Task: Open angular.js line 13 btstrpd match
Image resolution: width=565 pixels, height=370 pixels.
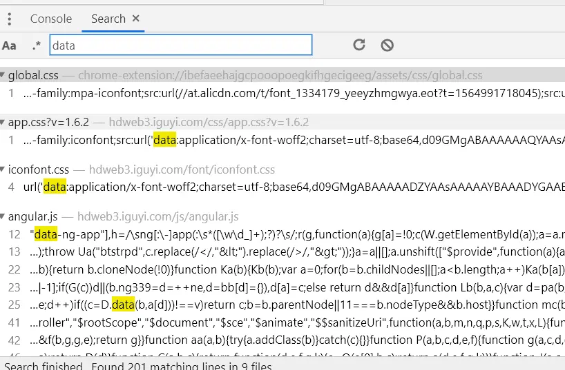Action: (x=282, y=251)
